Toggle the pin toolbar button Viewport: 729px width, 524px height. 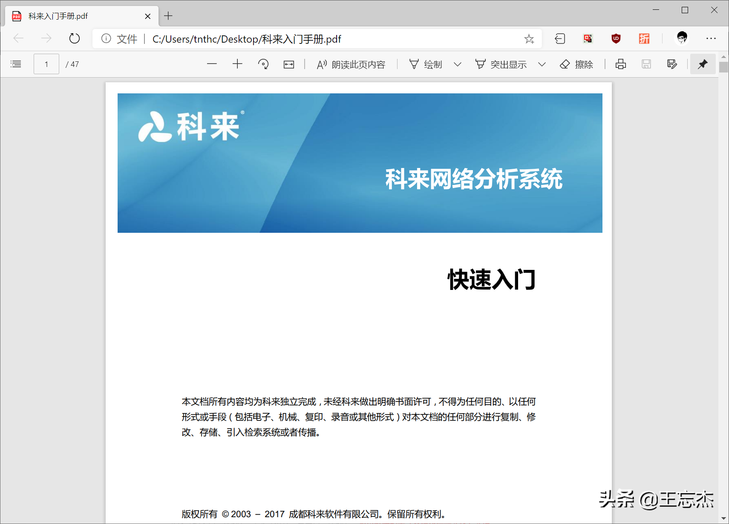[703, 64]
